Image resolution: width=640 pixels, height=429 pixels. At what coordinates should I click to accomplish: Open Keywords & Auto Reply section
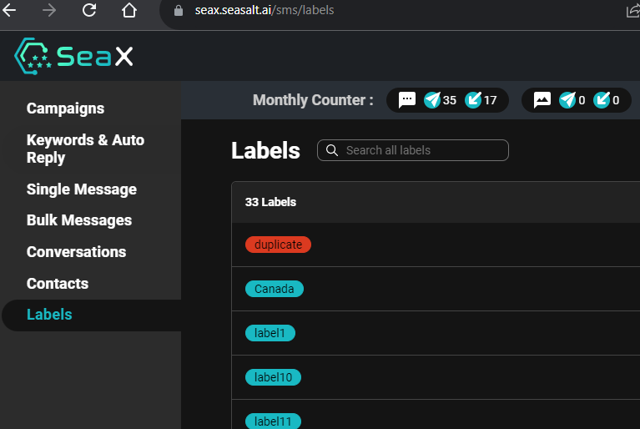(85, 149)
